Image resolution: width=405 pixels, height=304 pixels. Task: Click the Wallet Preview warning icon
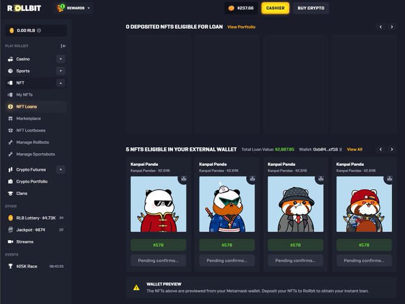(x=136, y=287)
